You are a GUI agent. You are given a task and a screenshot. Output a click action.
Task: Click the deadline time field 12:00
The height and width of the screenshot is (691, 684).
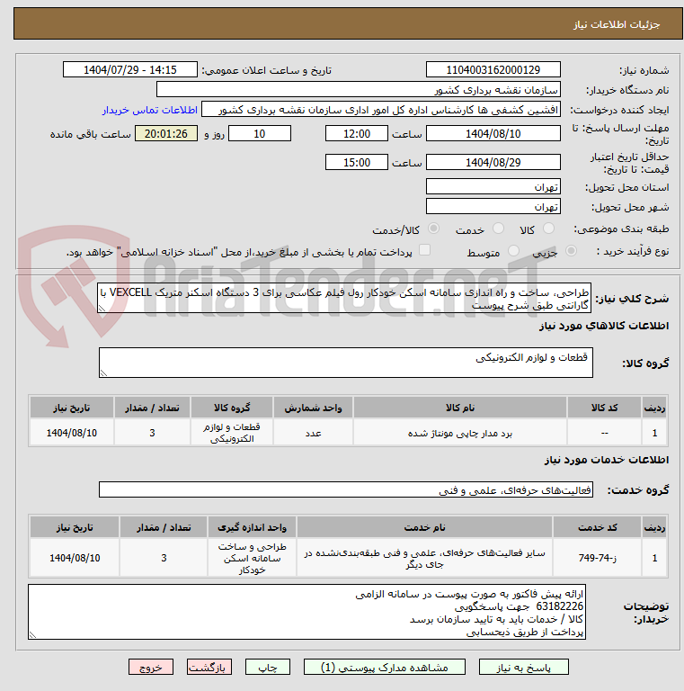pos(357,133)
